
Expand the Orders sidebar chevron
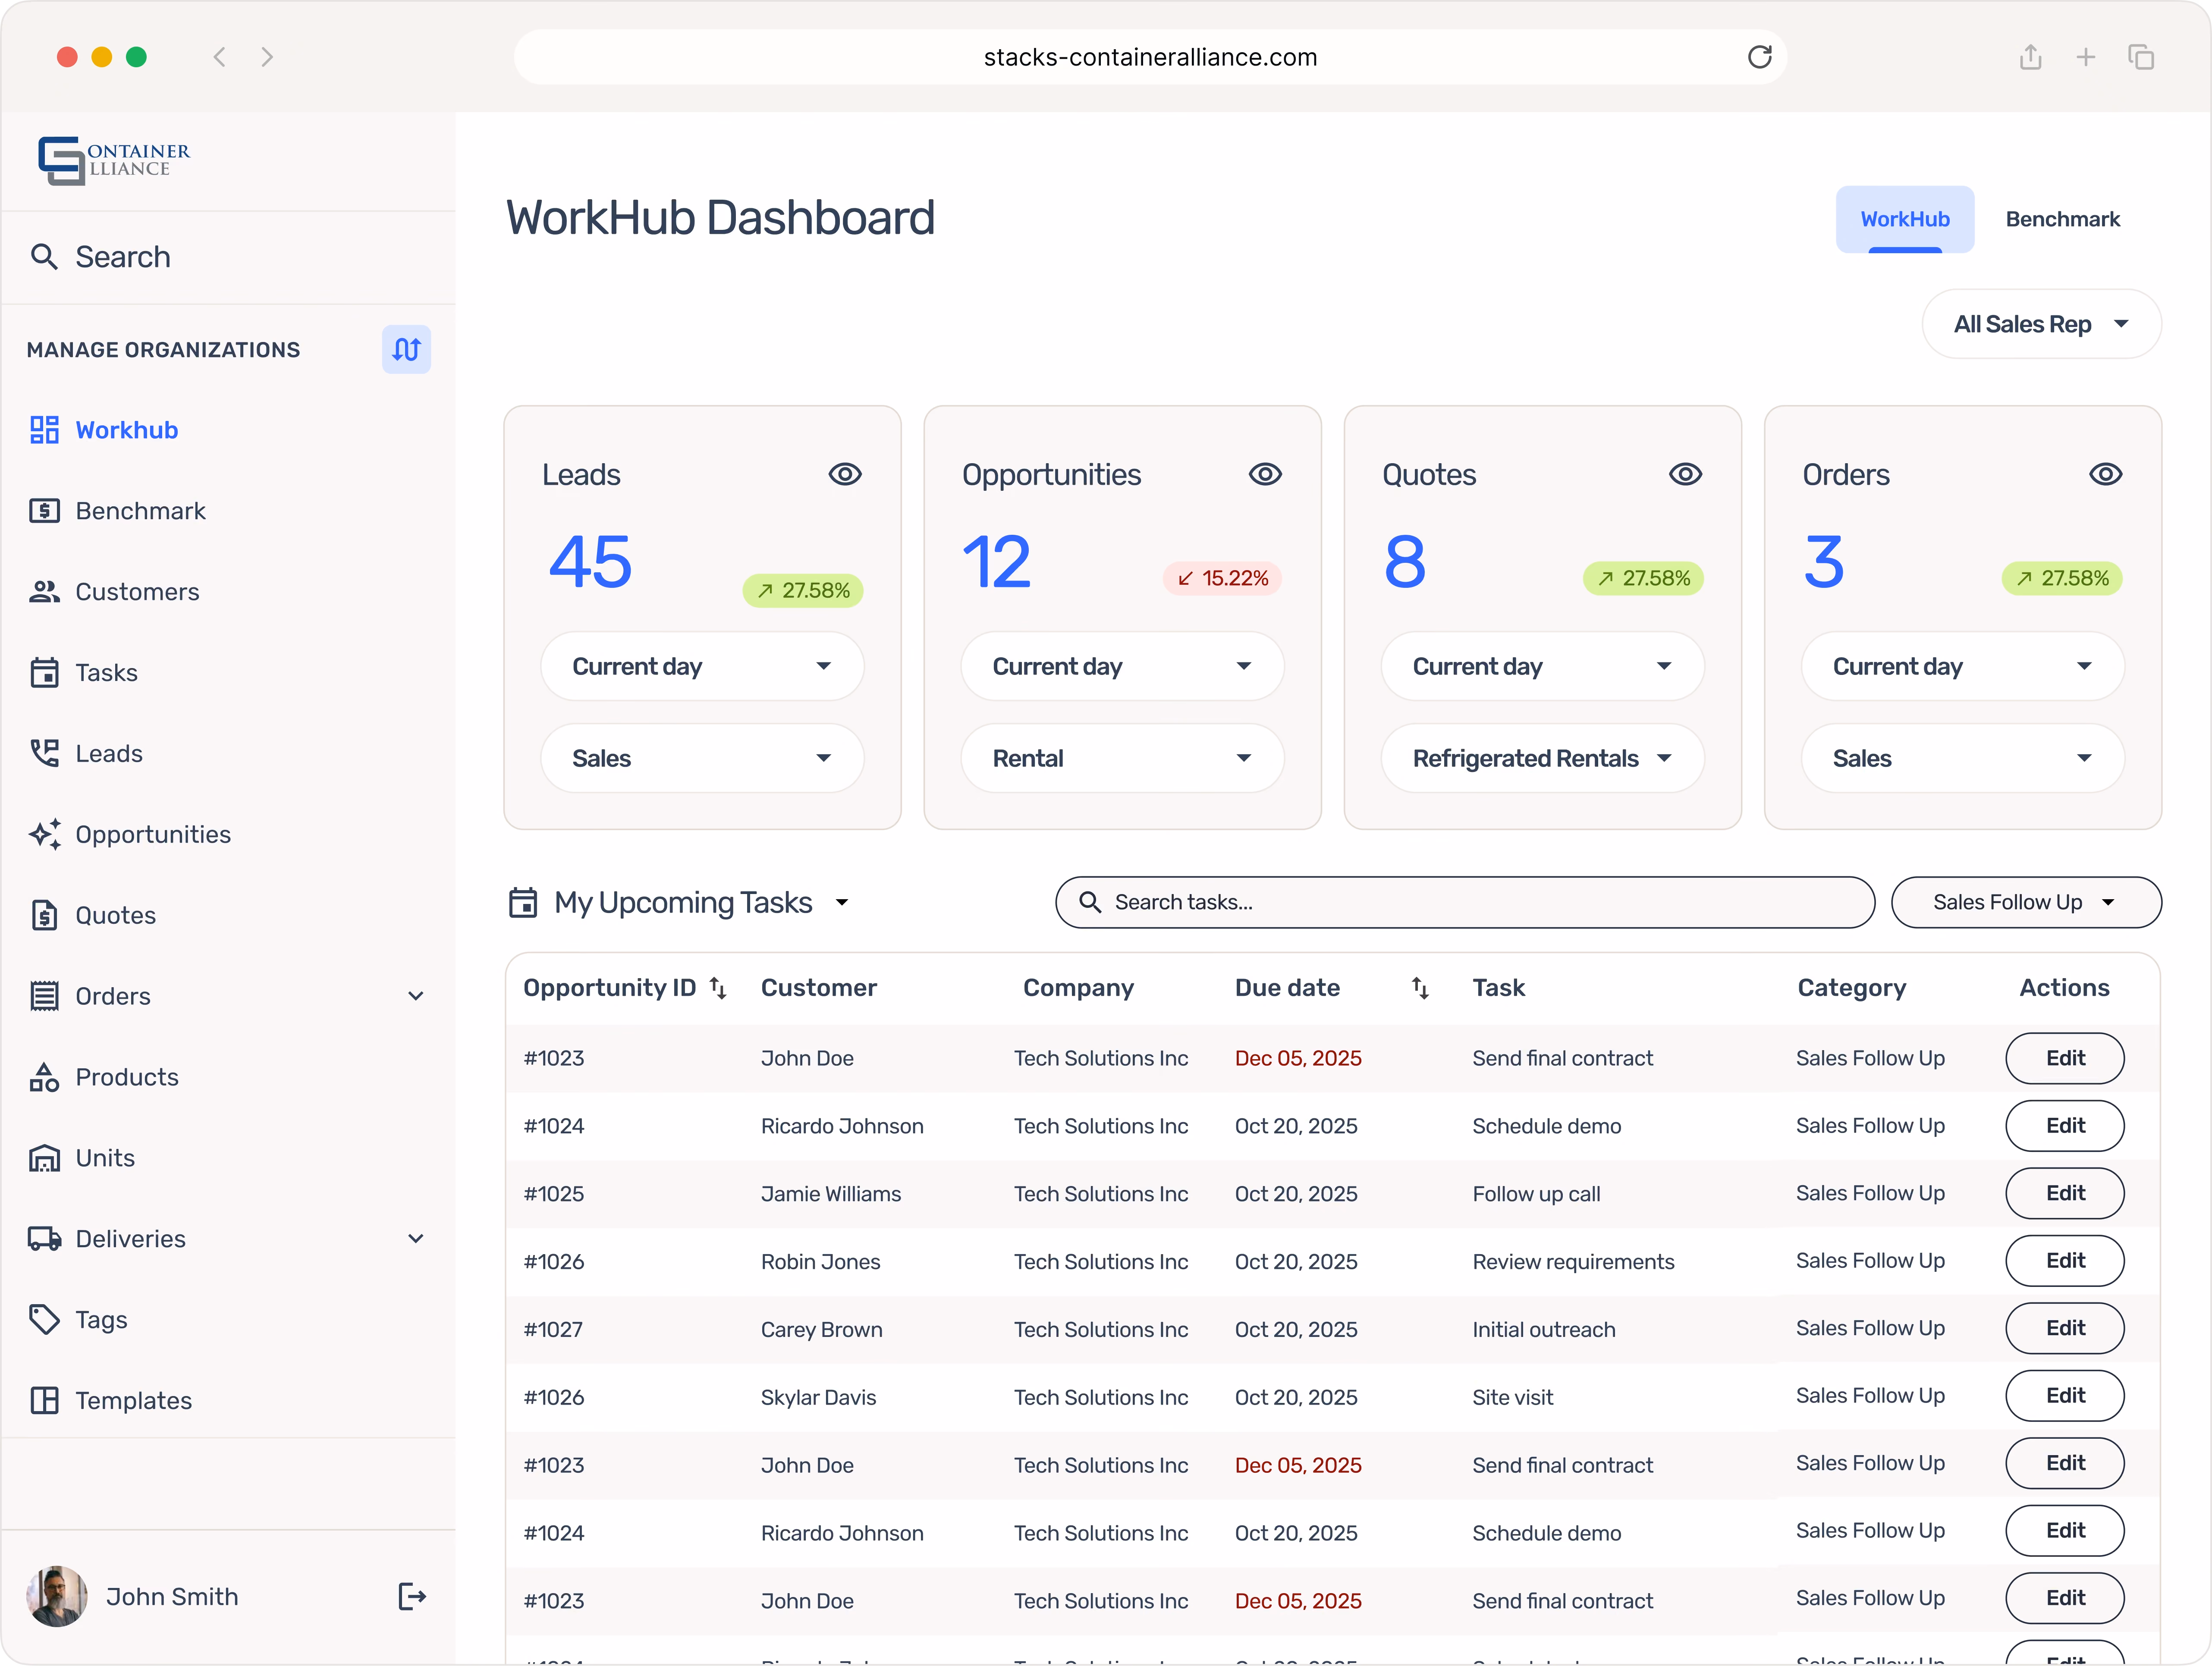[x=416, y=996]
